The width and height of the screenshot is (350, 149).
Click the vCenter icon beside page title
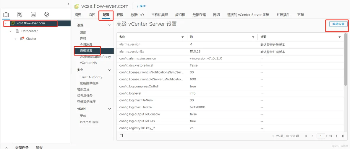tap(77, 6)
